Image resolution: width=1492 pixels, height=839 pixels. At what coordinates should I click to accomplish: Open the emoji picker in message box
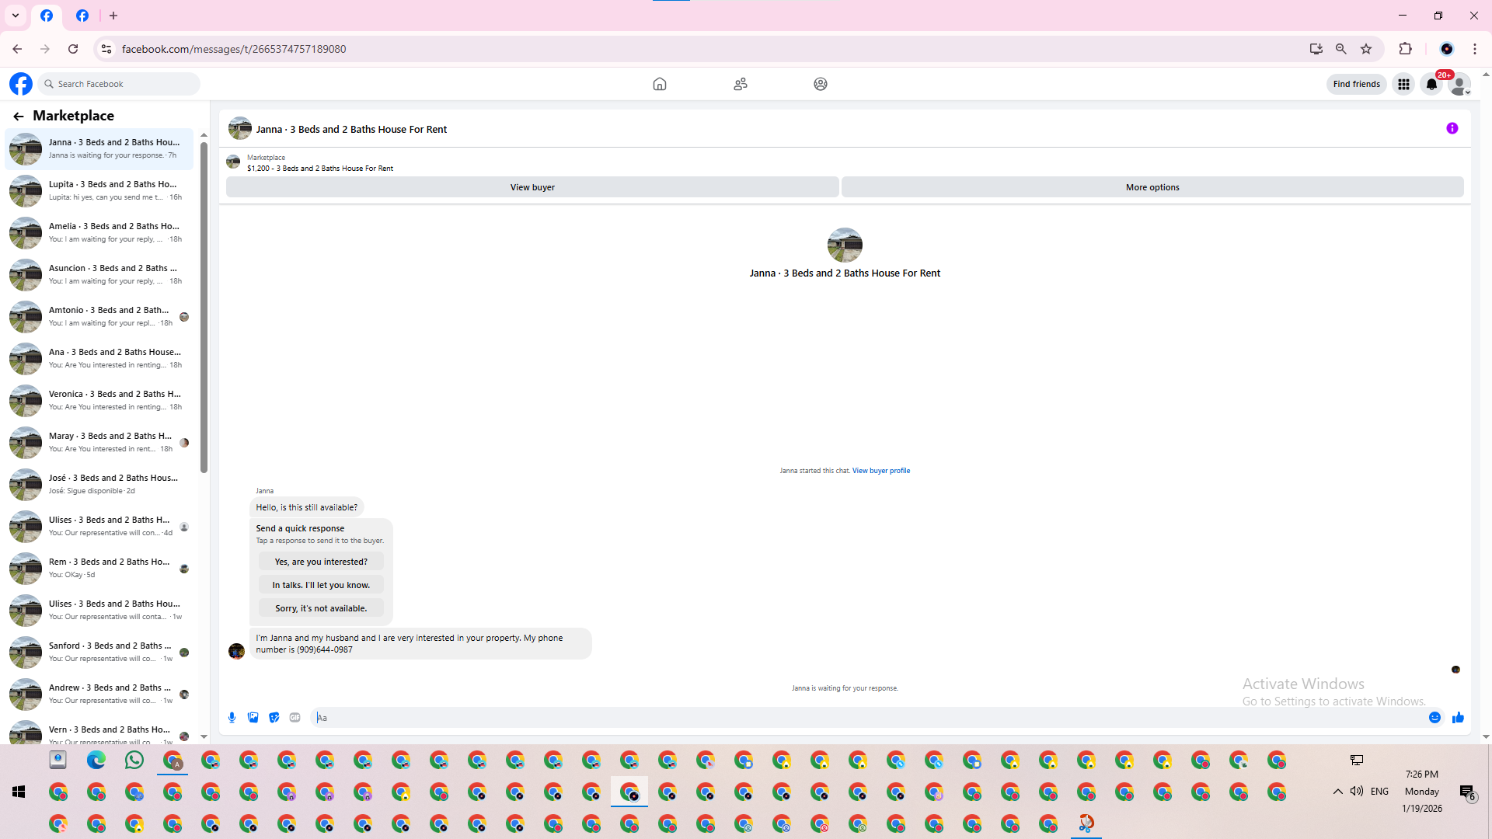[x=1434, y=718]
